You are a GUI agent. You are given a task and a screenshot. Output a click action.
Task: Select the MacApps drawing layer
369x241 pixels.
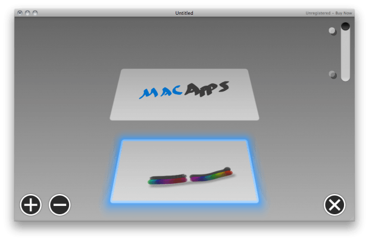point(185,95)
